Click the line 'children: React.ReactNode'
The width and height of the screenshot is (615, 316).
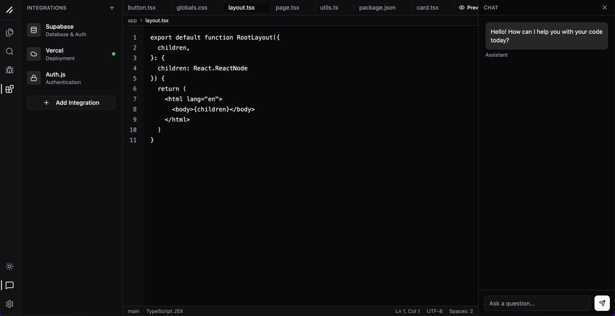pos(202,68)
